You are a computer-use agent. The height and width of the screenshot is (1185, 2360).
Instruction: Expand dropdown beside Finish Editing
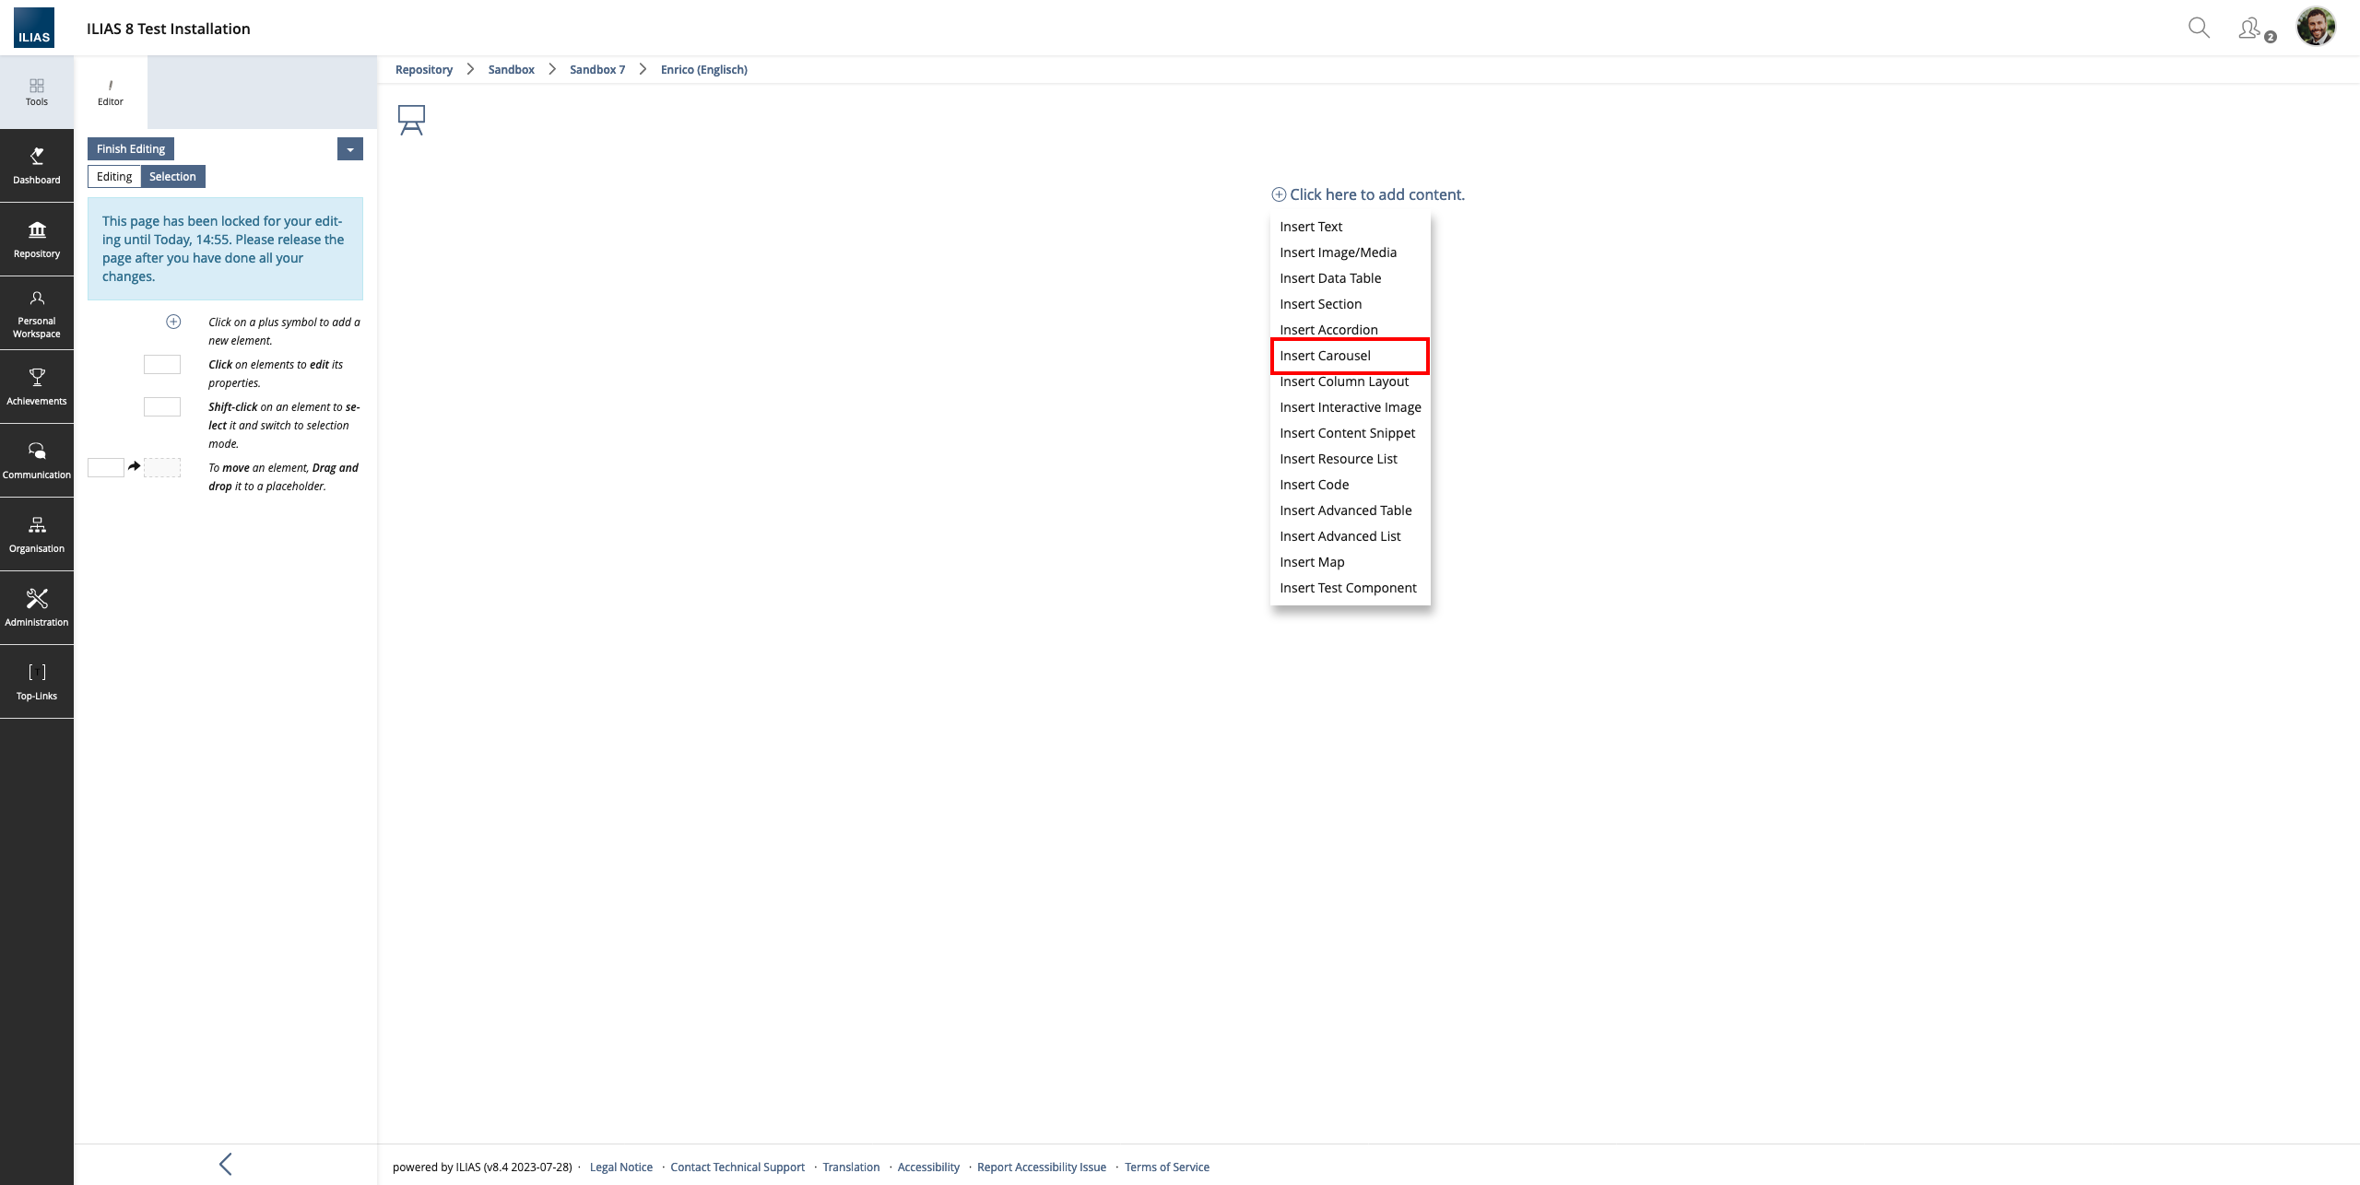pos(350,149)
